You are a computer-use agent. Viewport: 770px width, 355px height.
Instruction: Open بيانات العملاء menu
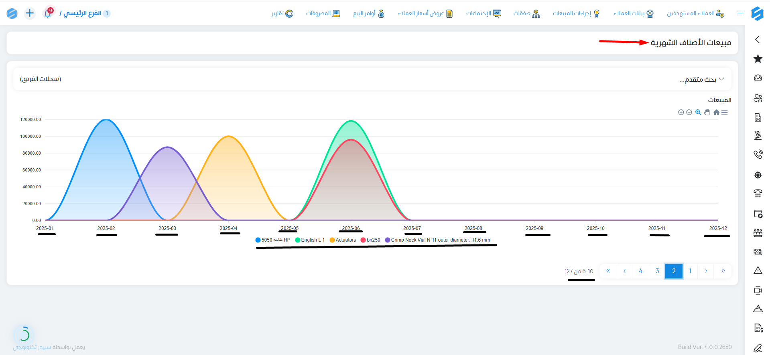coord(633,13)
